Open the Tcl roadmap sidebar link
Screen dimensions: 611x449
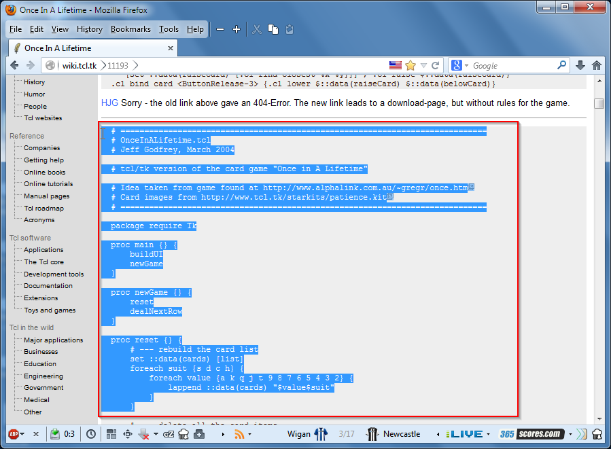(x=43, y=209)
